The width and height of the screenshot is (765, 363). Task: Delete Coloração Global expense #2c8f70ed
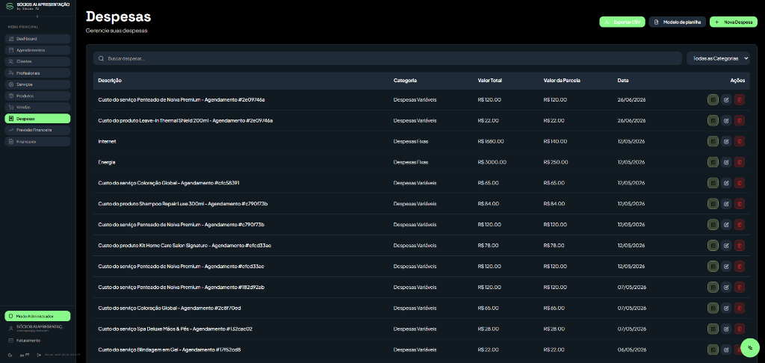[740, 308]
